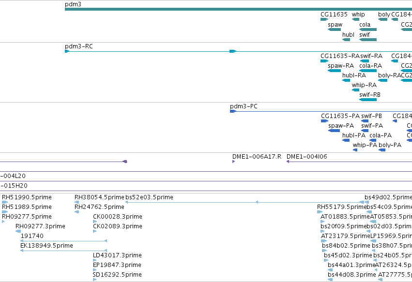Viewport: 412px width, 282px height.
Task: Select the bs20f09.5prime EST label
Action: pos(343,226)
